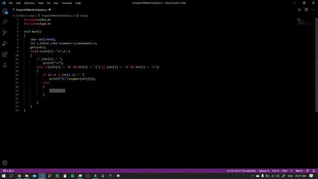Screen dimensions: 318x179
Task: Open the OneDrive cloud tray icon
Action: tap(257, 176)
